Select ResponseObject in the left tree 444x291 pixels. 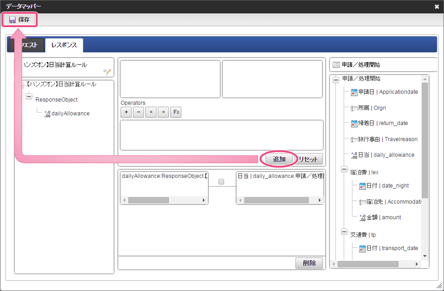56,100
